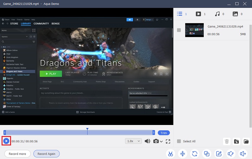
Task: Open the volume booster tool icon
Action: (x=243, y=154)
